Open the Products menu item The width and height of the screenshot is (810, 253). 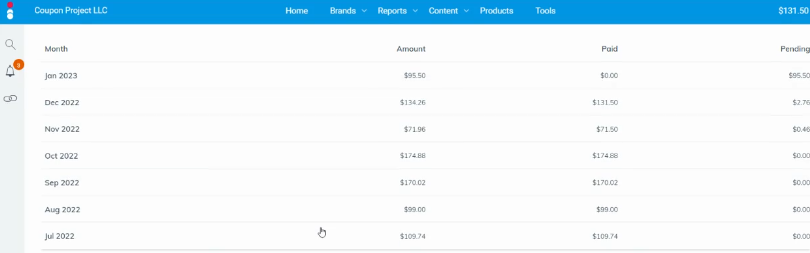[x=497, y=11]
